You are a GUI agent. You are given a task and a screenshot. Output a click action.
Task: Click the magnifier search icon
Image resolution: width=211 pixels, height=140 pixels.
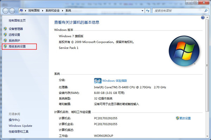[206, 11]
